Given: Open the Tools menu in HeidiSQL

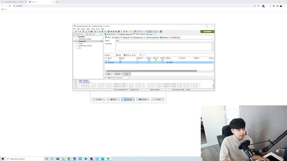Looking at the screenshot, I should click(93, 29).
